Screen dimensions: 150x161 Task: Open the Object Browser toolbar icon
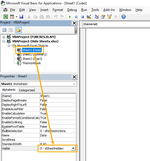[x=109, y=16]
